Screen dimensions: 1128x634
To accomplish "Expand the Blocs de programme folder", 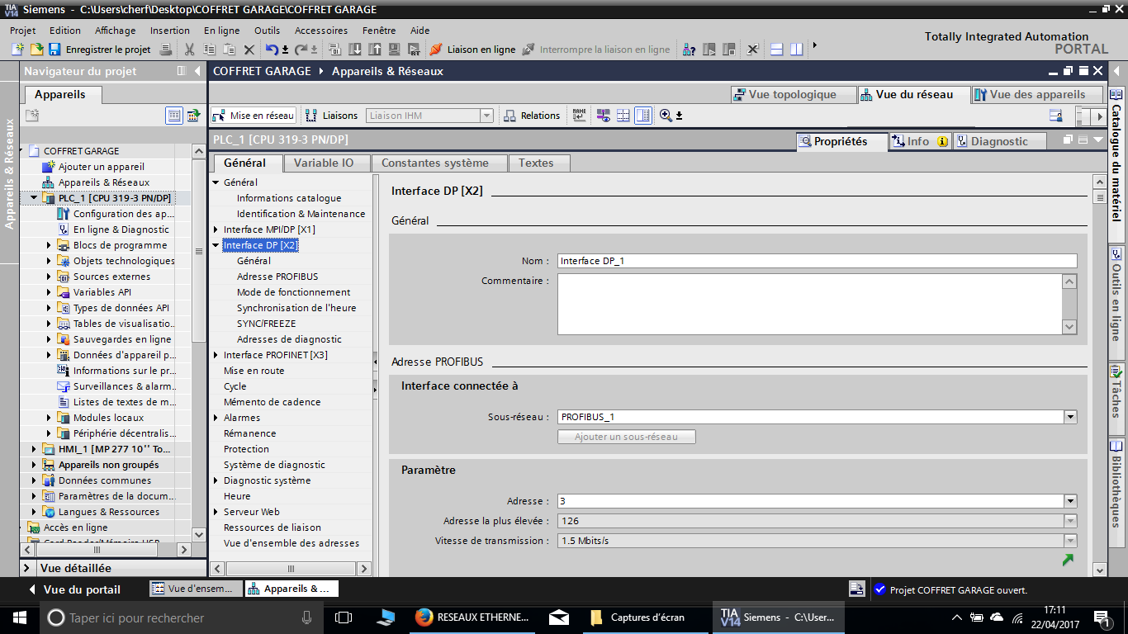I will 49,245.
